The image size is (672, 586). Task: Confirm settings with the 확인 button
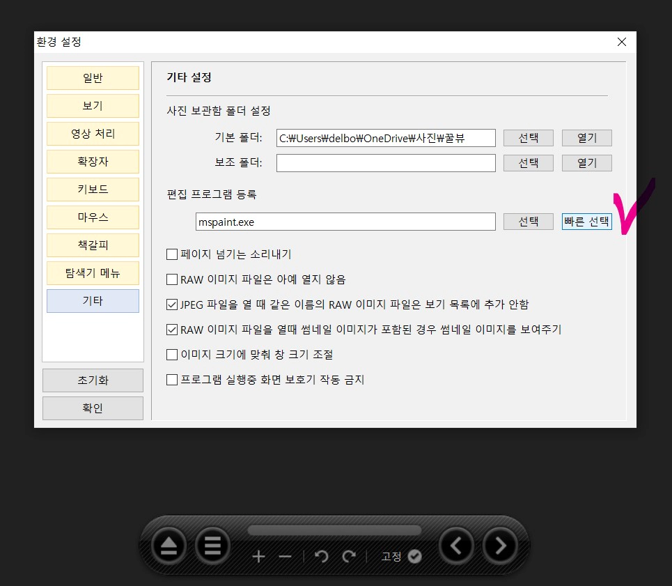93,408
